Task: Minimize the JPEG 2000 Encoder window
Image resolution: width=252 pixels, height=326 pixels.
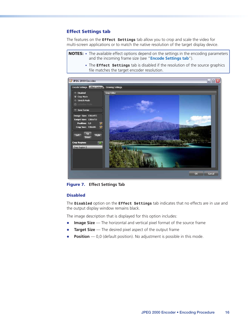Action: click(209, 81)
